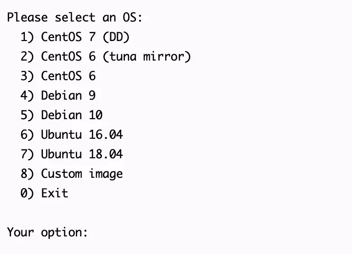Viewport: 352px width, 254px height.
Task: Click the "Your option:" input prompt
Action: pos(47,233)
